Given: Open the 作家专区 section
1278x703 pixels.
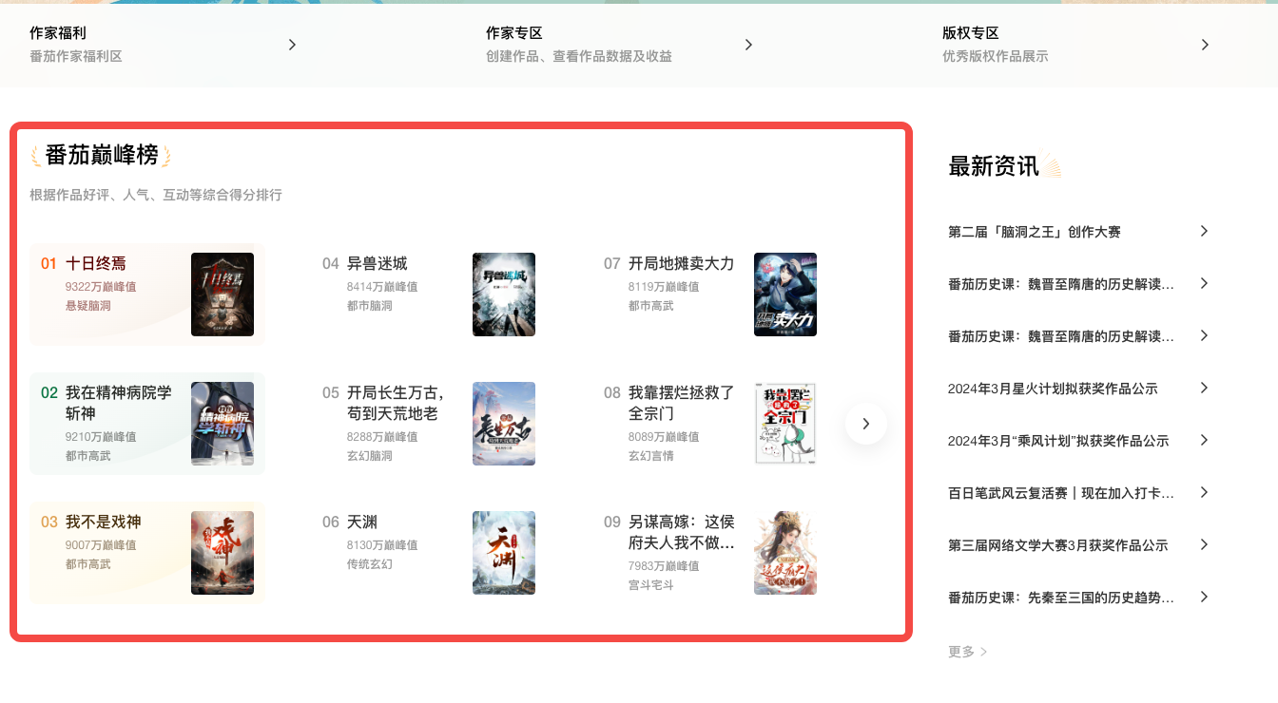Looking at the screenshot, I should [513, 33].
